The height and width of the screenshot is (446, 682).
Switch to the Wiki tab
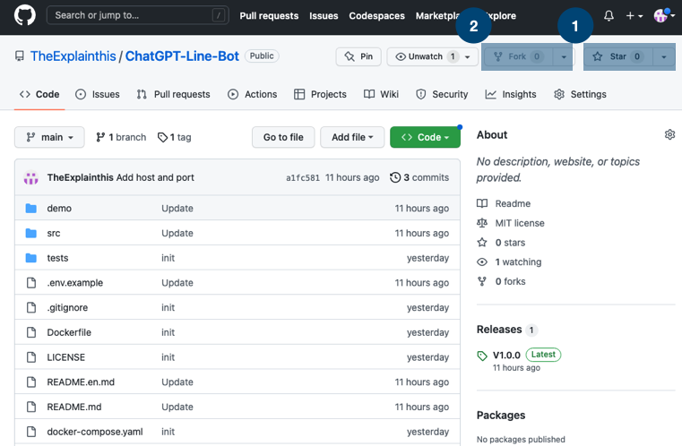[x=381, y=94]
